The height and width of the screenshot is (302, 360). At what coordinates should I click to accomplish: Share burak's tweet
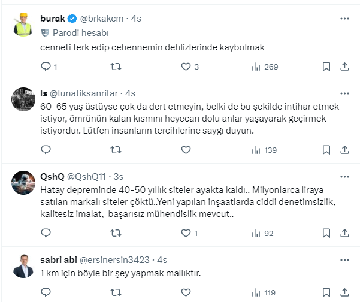click(x=344, y=67)
